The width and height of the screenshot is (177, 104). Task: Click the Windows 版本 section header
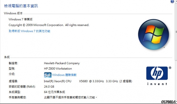13,13
